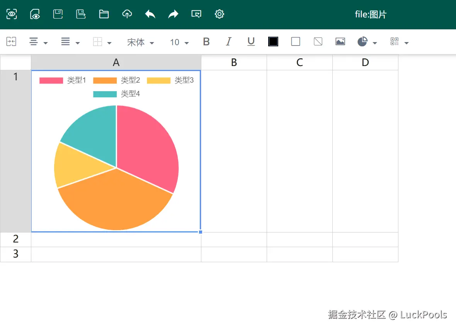
Task: Select column B header
Action: (x=234, y=62)
